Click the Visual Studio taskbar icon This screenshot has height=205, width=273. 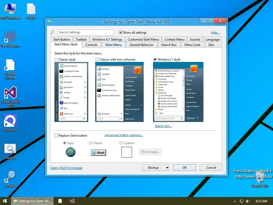click(72, 201)
